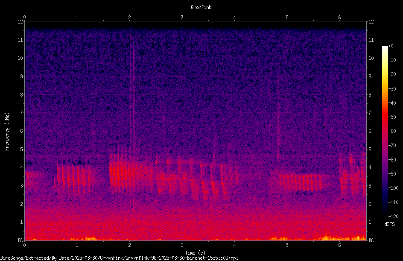Click the Gronfink title above the spectrogram

click(x=201, y=7)
